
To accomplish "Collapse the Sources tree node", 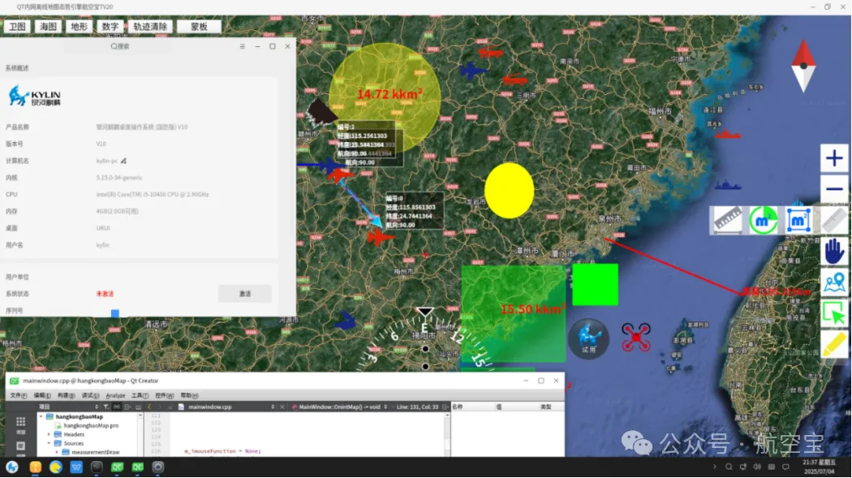I will point(49,443).
